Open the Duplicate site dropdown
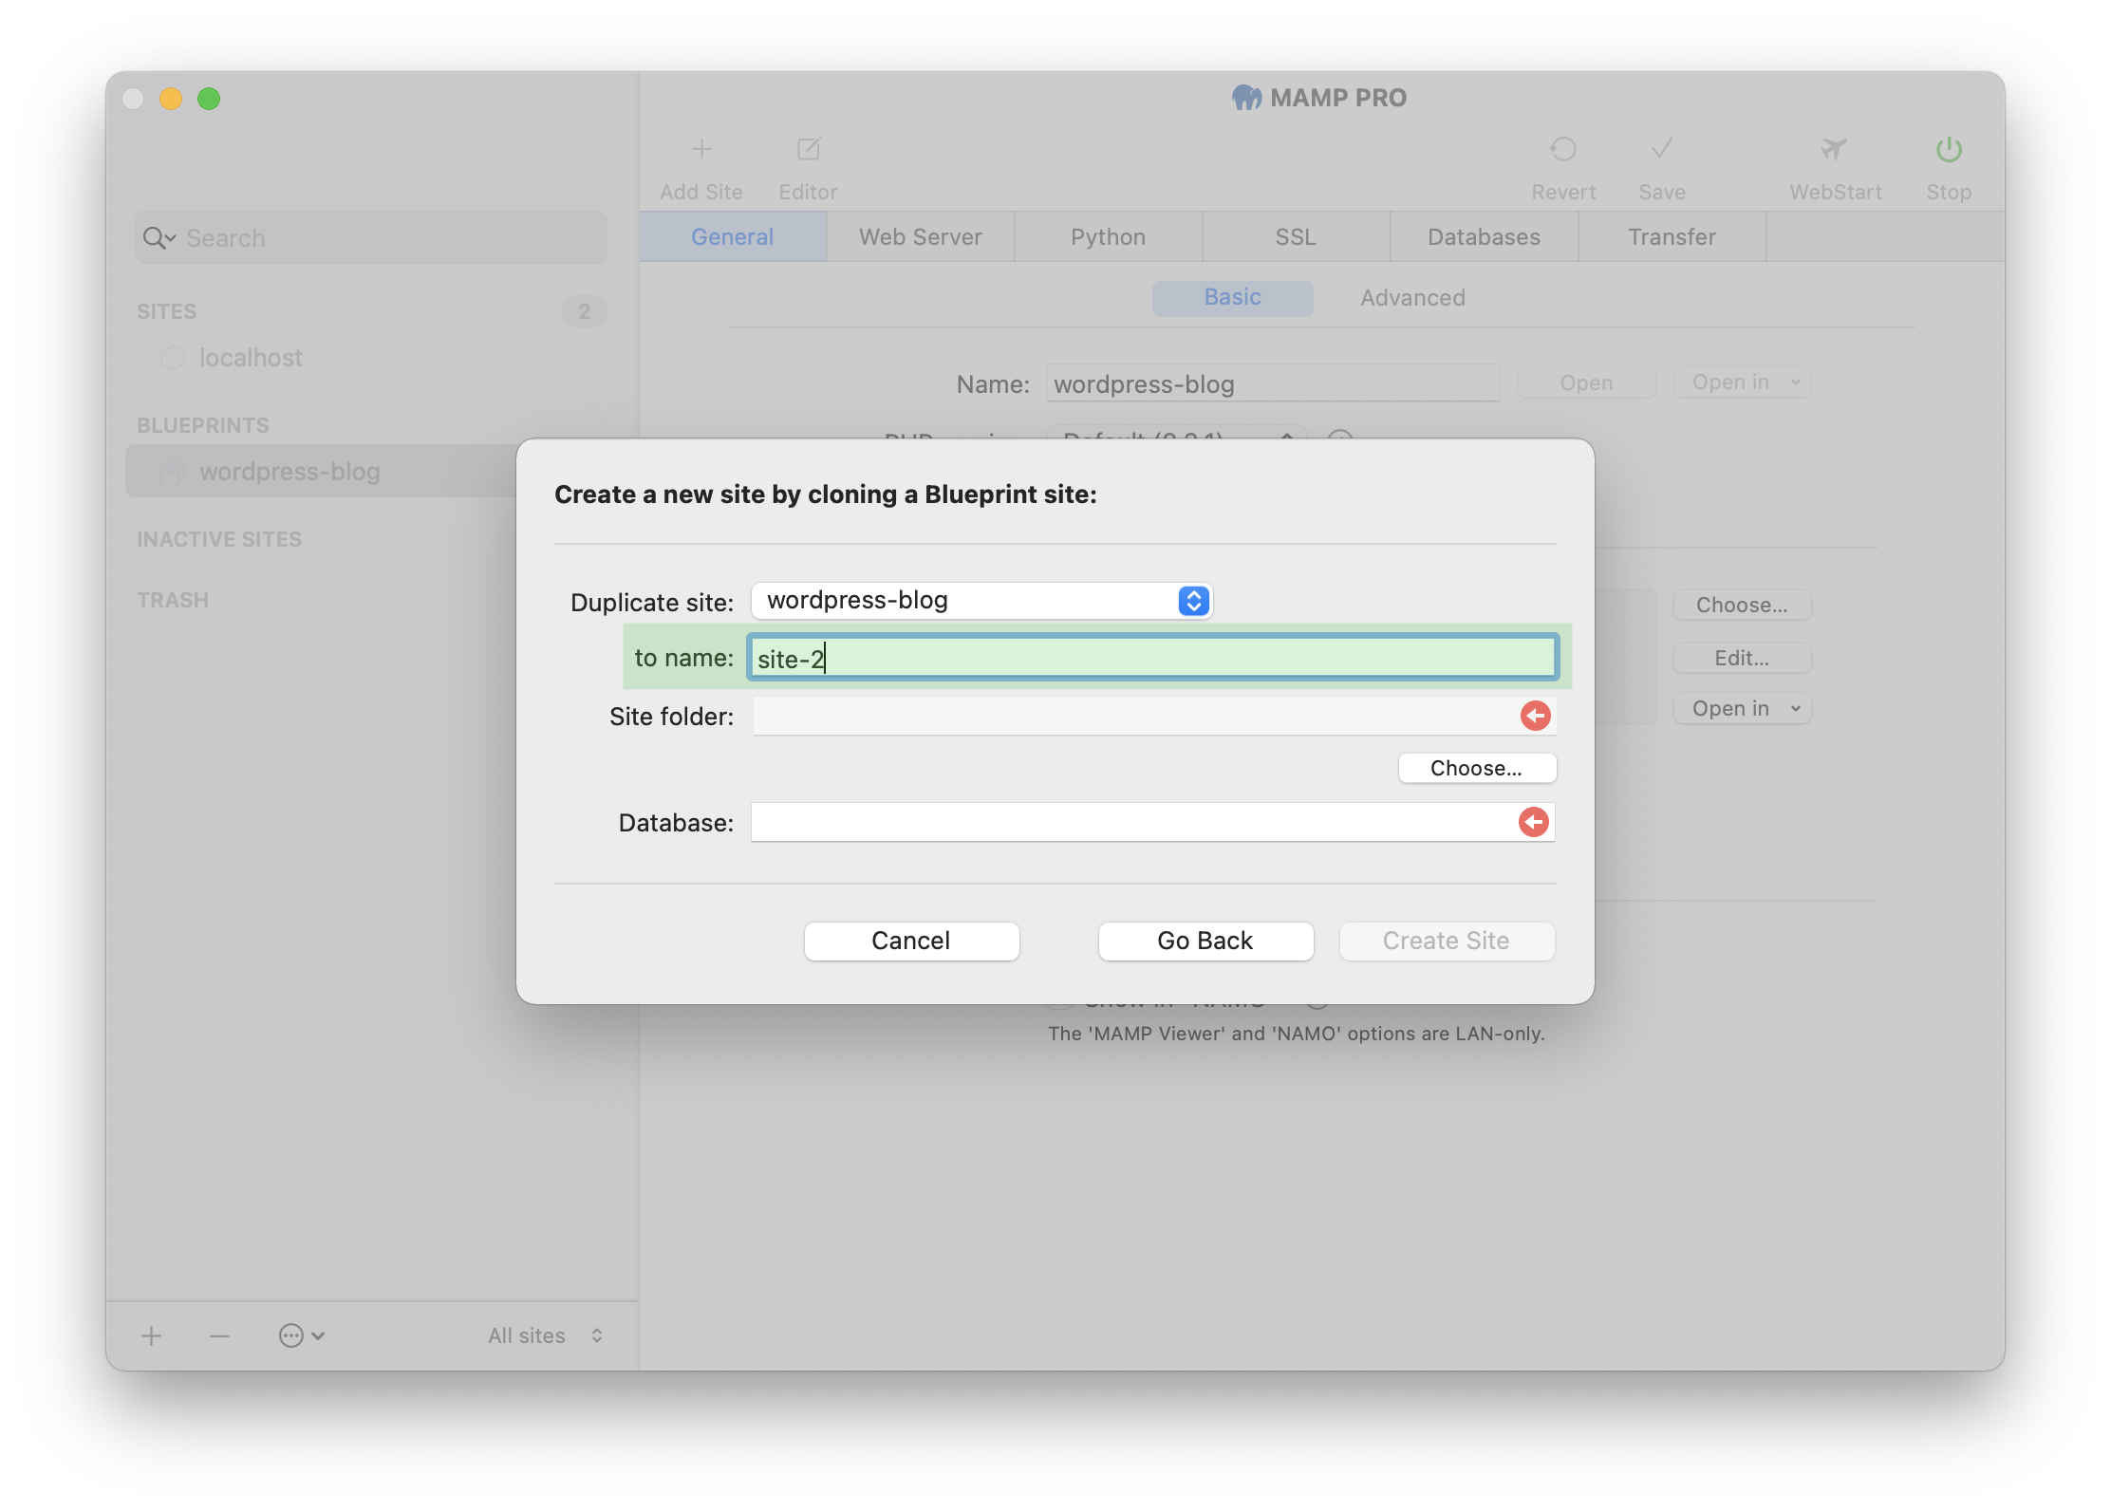Viewport: 2111px width, 1511px height. point(981,601)
